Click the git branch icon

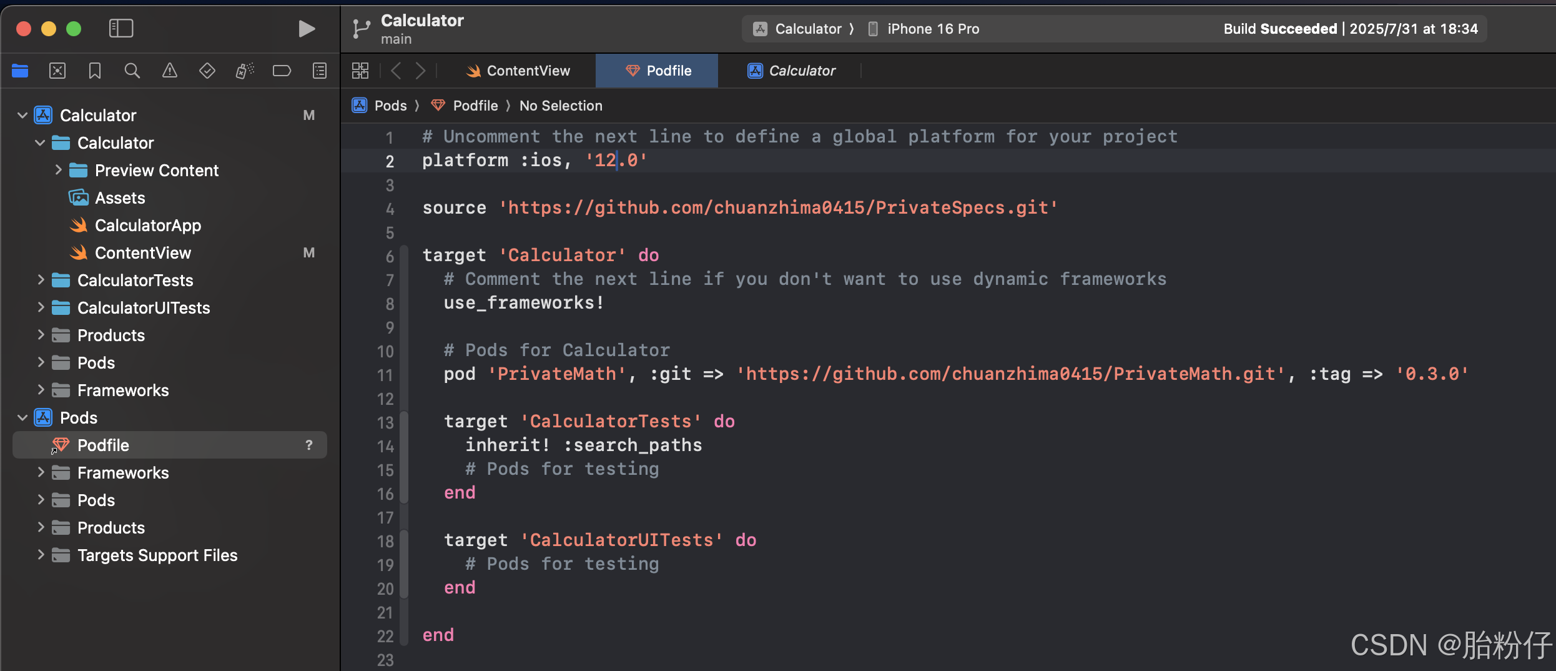point(362,29)
